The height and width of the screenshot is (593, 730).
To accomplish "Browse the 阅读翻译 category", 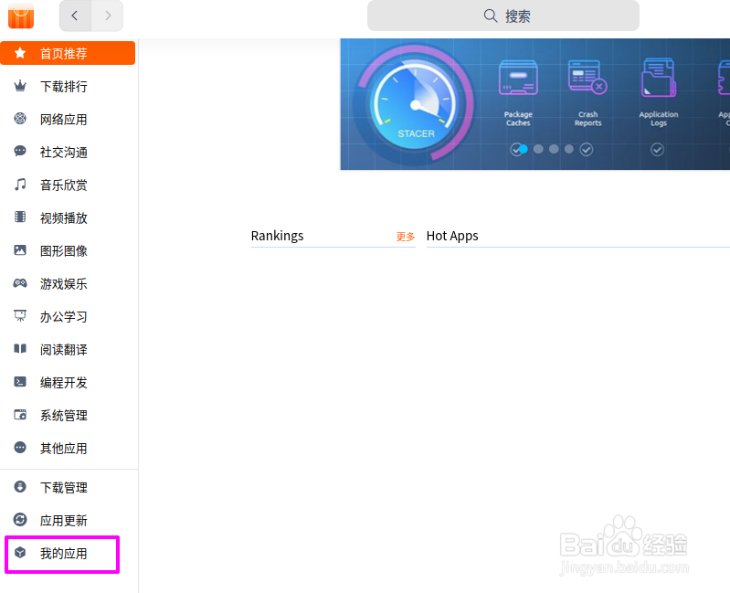I will [68, 349].
